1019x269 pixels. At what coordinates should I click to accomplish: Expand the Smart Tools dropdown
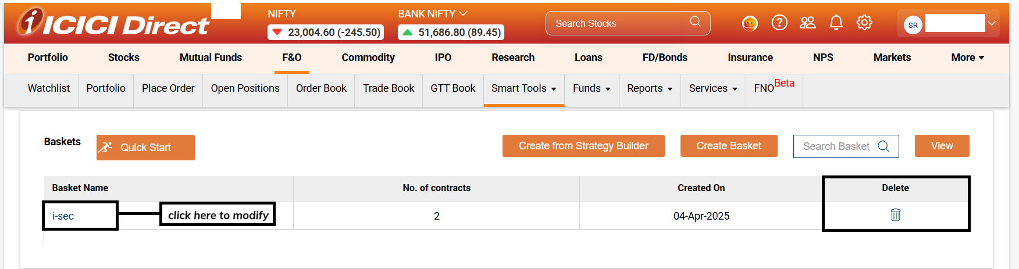click(523, 88)
